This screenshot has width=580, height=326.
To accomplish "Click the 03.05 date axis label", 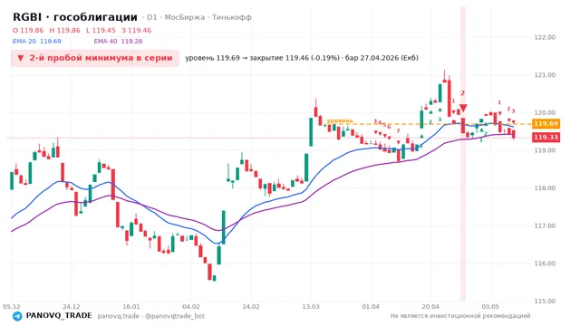I will click(x=490, y=306).
